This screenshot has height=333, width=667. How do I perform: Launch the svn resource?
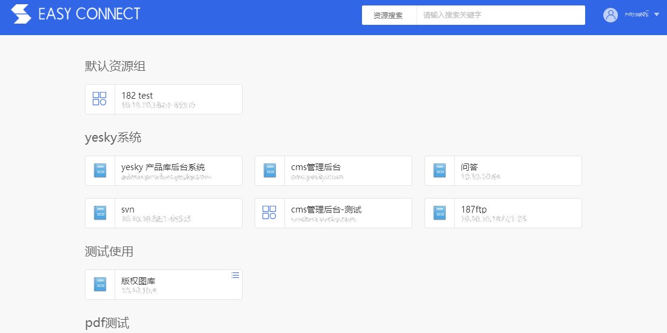[128, 209]
